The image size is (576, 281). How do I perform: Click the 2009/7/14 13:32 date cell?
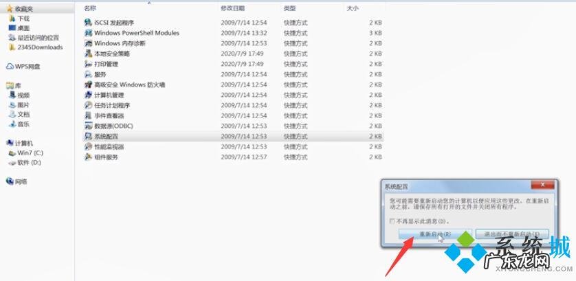pyautogui.click(x=244, y=33)
